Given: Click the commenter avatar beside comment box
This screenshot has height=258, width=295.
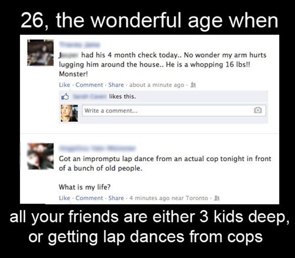Looking at the screenshot, I should (x=69, y=113).
